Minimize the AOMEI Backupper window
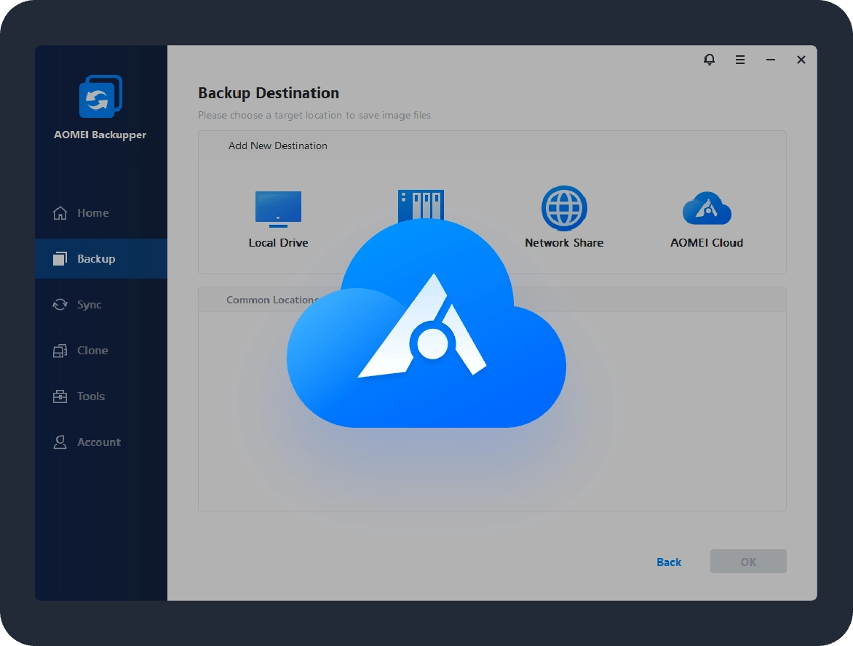 click(770, 60)
